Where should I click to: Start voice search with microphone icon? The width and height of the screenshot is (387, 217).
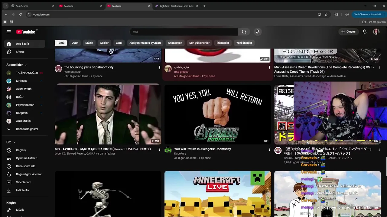[x=258, y=32]
